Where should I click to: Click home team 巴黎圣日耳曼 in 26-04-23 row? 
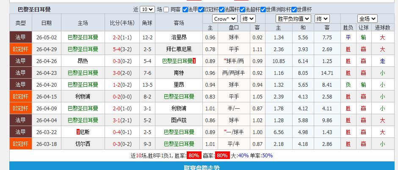(x=83, y=73)
